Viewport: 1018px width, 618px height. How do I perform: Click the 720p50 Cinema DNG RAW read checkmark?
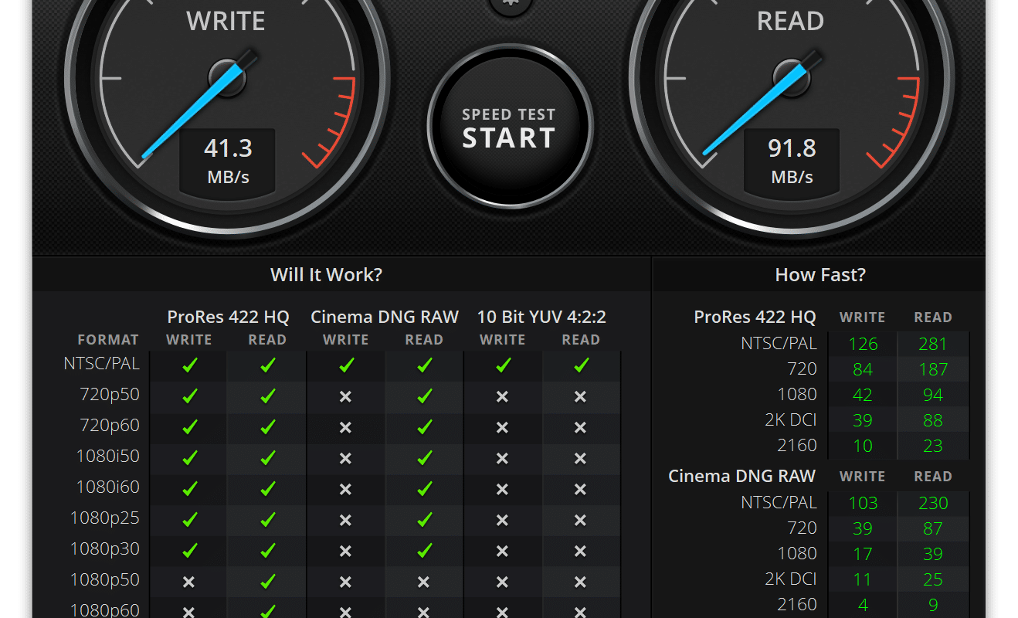[424, 396]
